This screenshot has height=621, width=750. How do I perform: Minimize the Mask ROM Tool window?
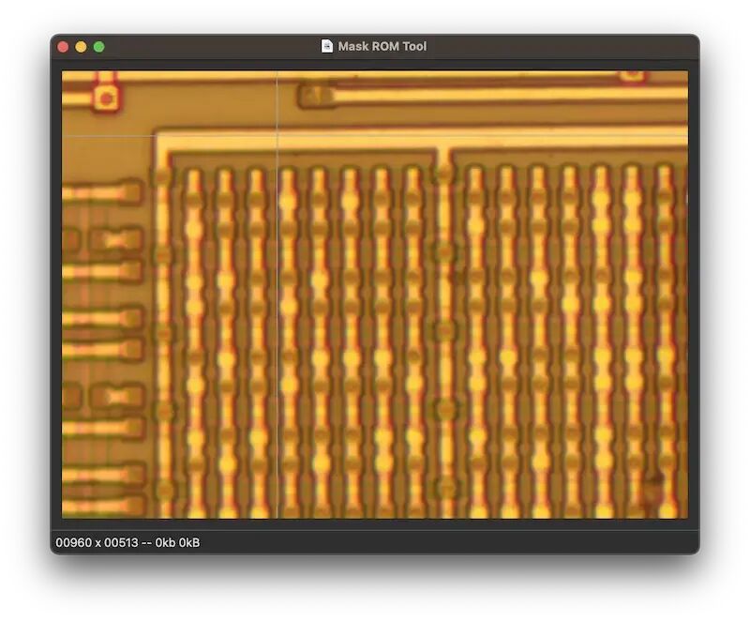click(x=81, y=46)
